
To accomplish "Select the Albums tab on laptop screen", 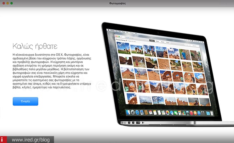I will (x=163, y=42).
